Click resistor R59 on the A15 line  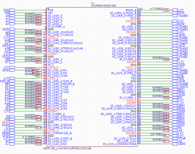click(38, 51)
